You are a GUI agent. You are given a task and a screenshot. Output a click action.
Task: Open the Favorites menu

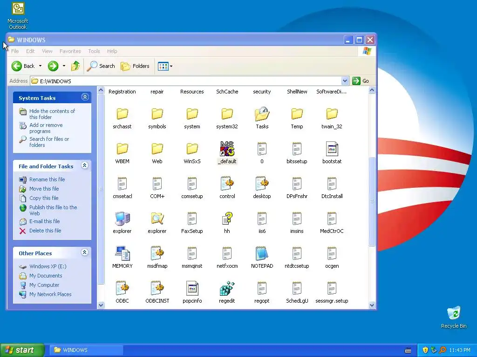coord(70,51)
